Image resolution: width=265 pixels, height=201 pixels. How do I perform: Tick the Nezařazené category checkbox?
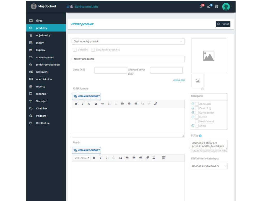[x=197, y=122]
